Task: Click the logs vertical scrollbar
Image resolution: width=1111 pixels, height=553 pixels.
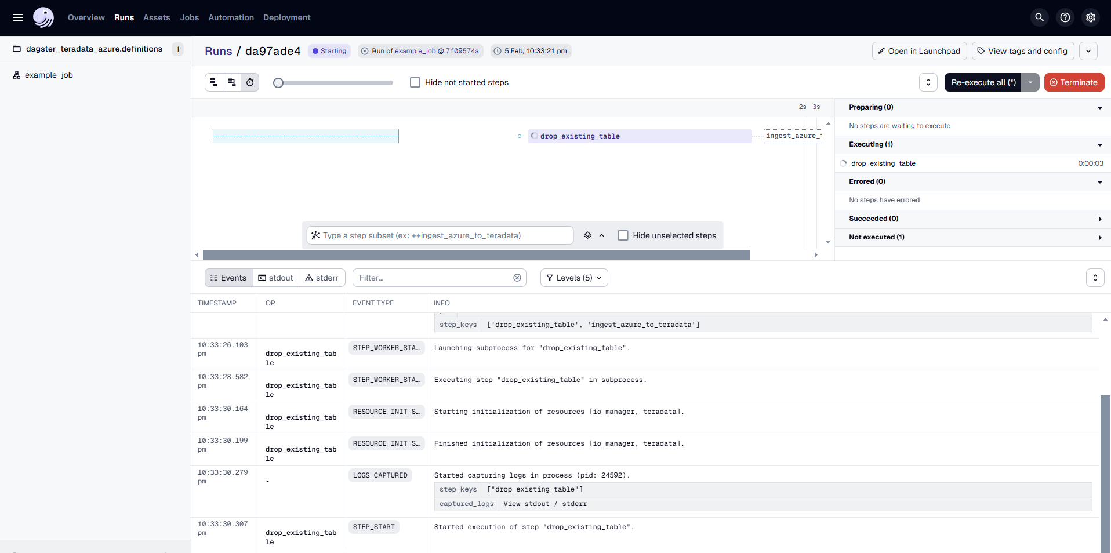Action: [x=1106, y=474]
